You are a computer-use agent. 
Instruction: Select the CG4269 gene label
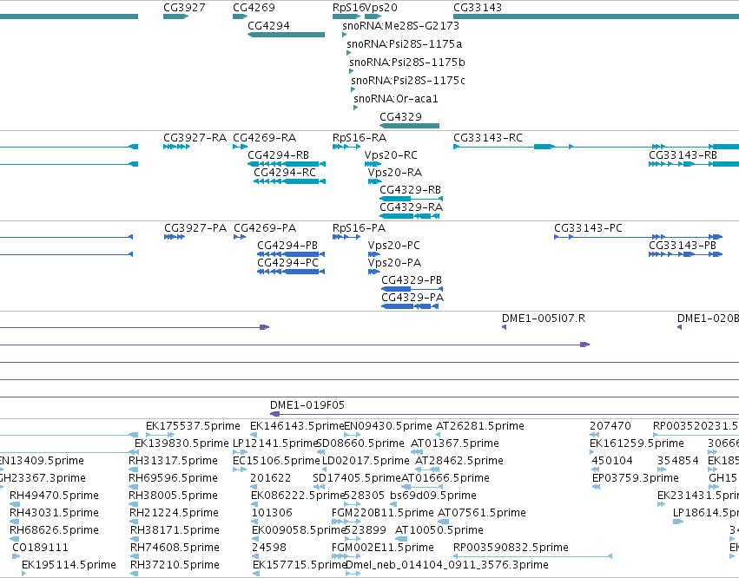click(x=254, y=8)
